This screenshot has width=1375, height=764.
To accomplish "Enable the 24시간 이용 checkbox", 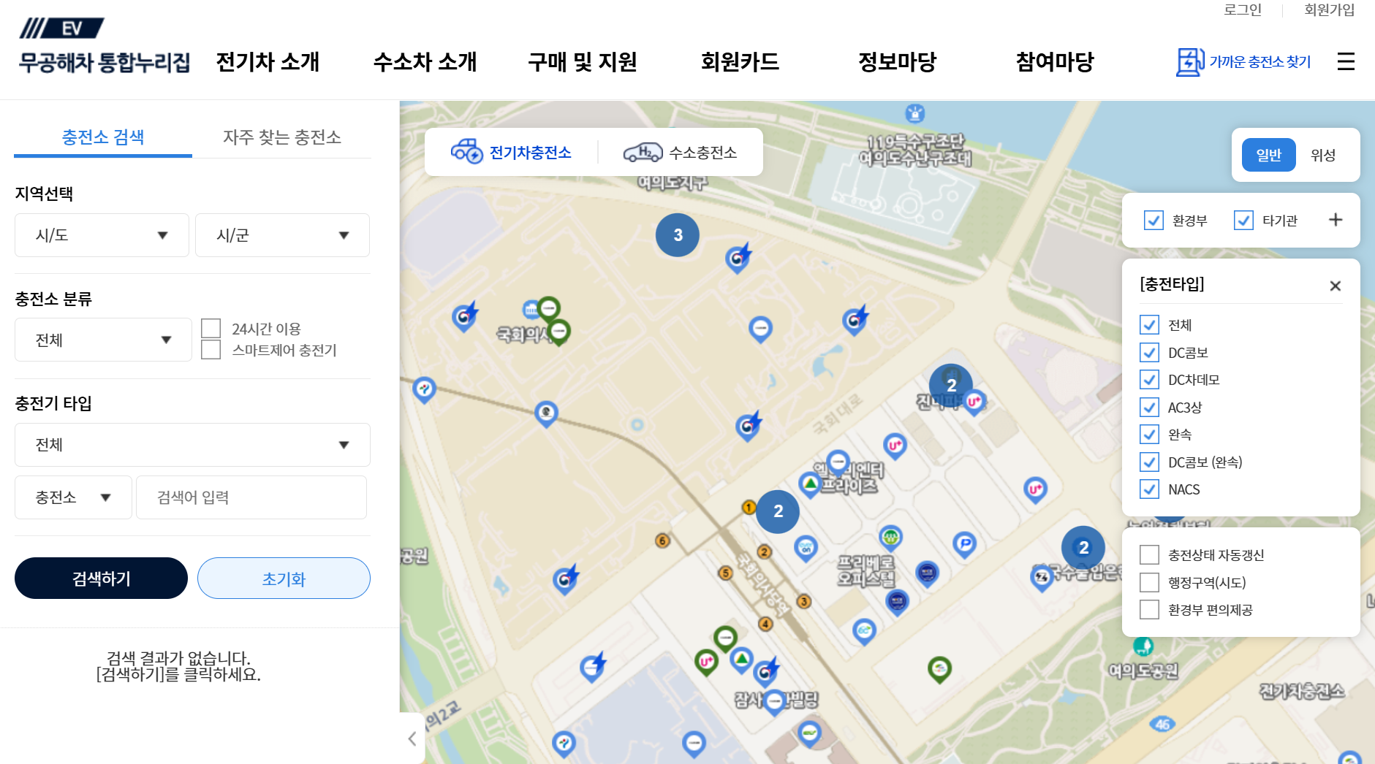I will tap(211, 329).
